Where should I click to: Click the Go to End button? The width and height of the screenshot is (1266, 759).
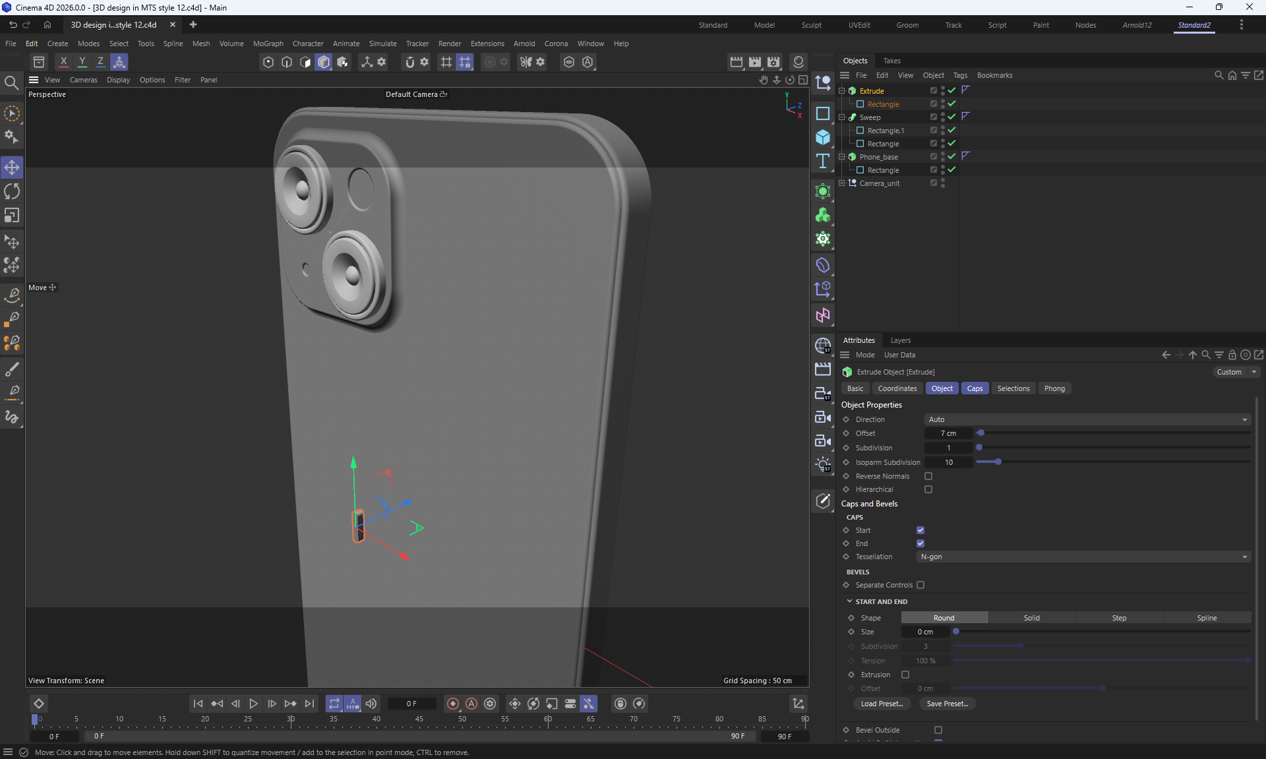coord(309,704)
